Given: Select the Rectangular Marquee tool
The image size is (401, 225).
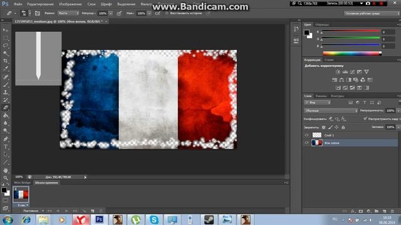Looking at the screenshot, I should point(6,38).
